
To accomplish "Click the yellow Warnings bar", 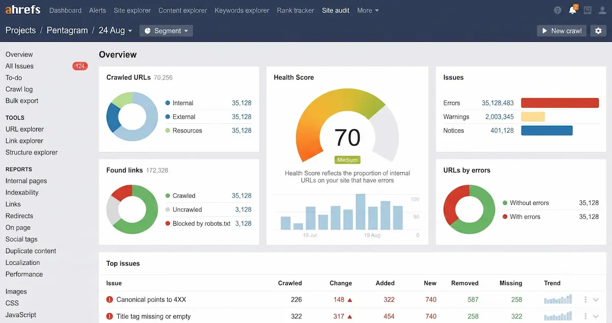I will [x=533, y=117].
